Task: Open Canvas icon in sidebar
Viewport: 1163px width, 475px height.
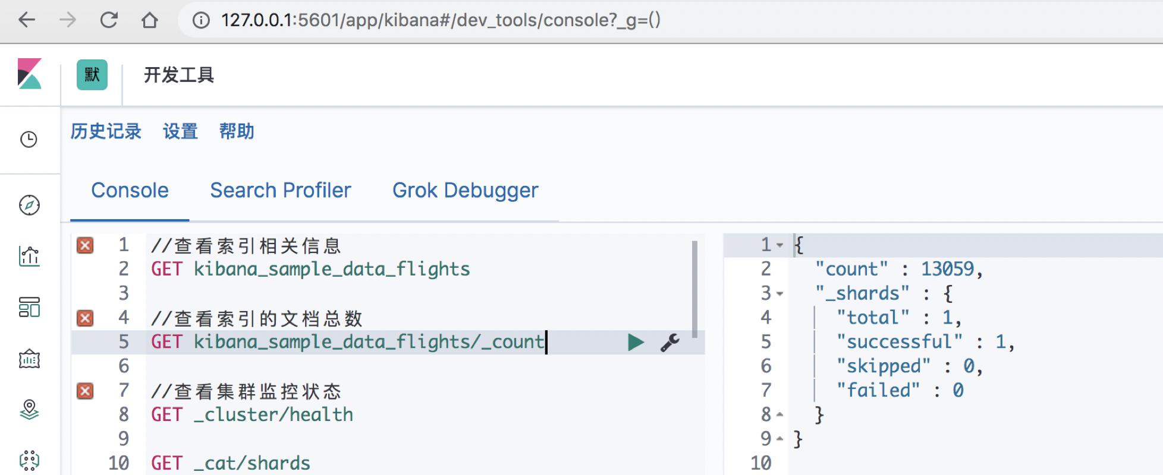Action: point(29,359)
